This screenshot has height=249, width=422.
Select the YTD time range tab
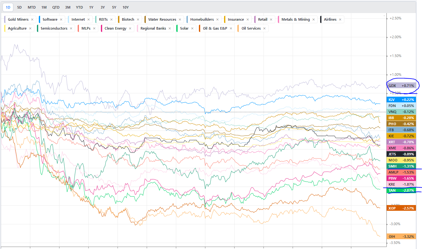(x=79, y=7)
